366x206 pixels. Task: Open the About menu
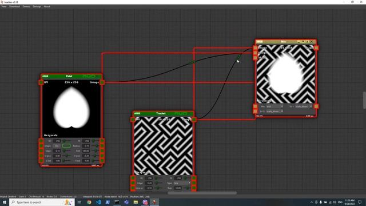coord(47,6)
